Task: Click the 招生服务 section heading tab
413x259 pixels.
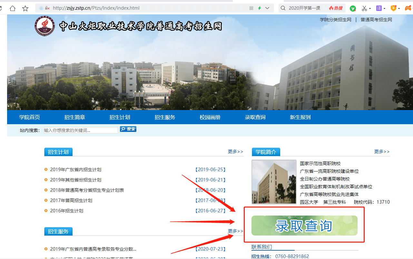Action: (x=58, y=231)
